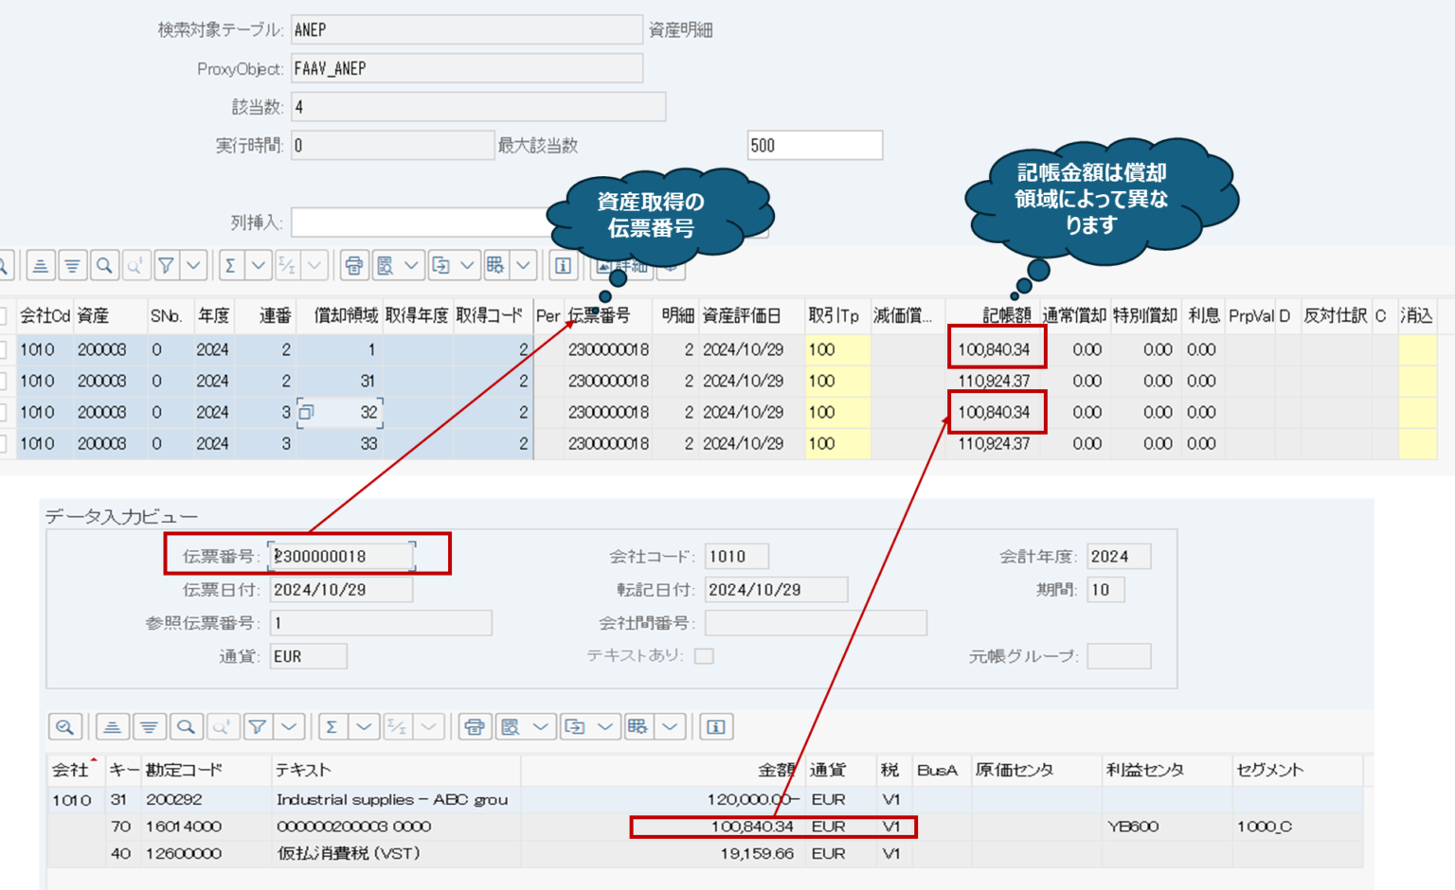Toggle the テキストあり checkbox
Viewport: 1455px width, 890px height.
tap(703, 654)
